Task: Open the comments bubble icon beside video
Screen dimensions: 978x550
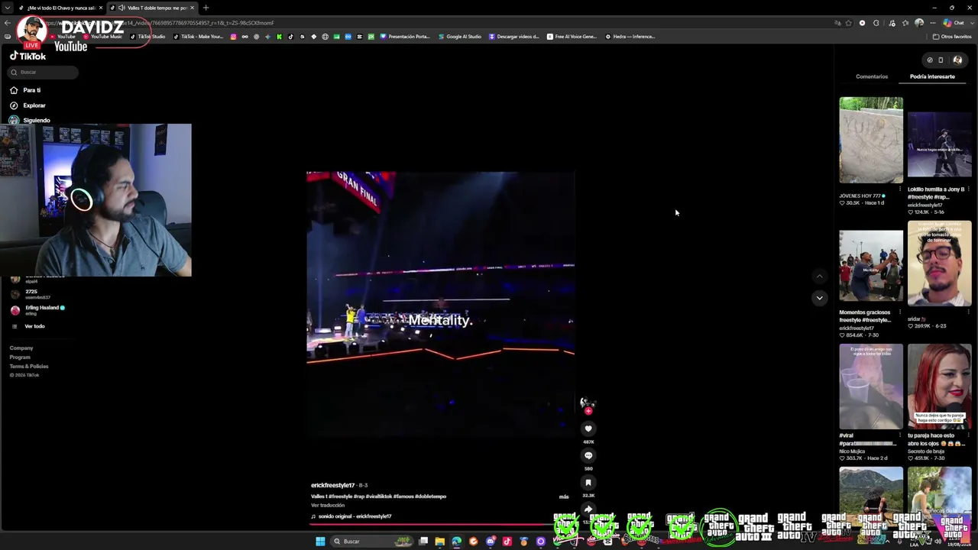Action: (588, 455)
